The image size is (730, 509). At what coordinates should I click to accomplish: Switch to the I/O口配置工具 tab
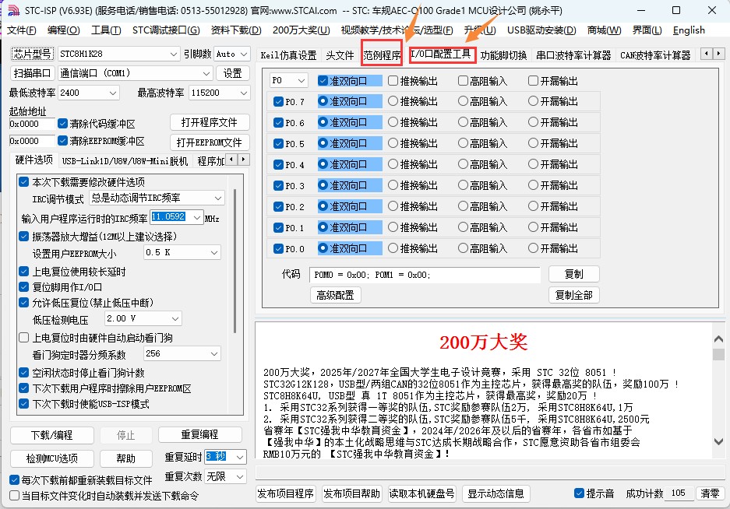(441, 54)
